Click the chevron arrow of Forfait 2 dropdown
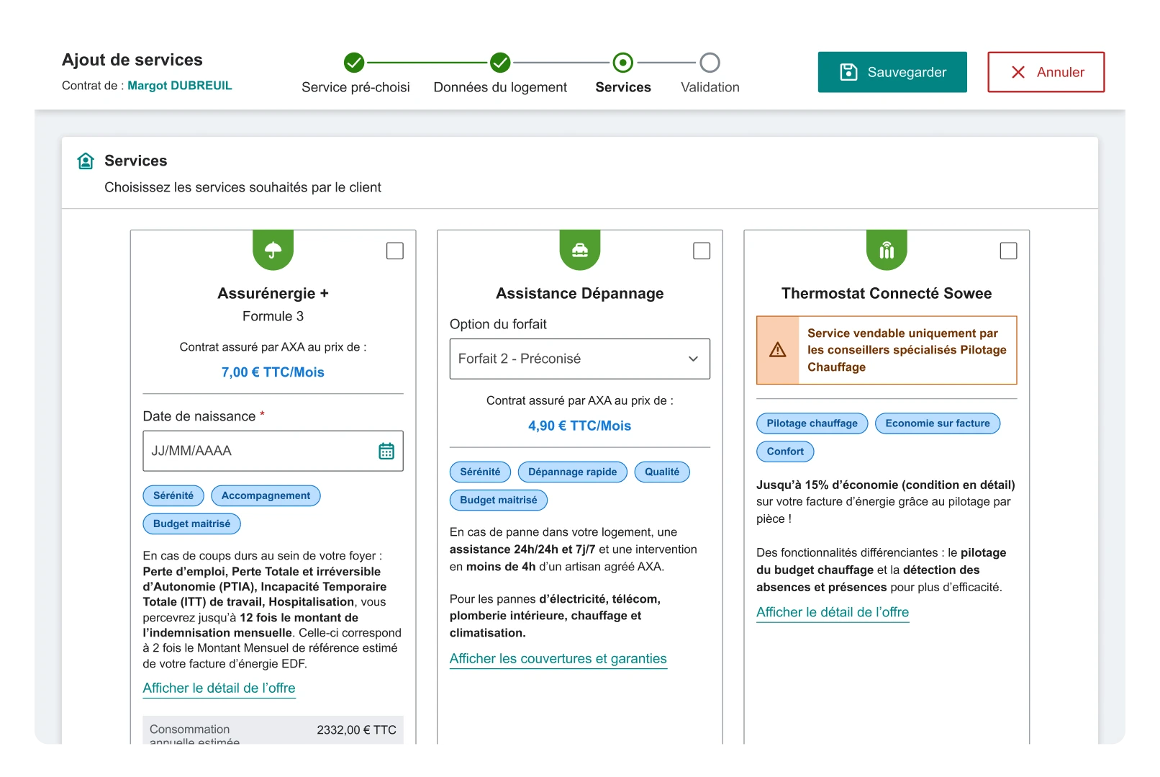Screen dimensions: 1160x777 [x=694, y=359]
